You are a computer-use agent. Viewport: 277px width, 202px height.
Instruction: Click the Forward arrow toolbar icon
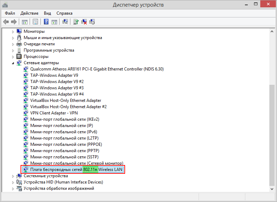coord(14,22)
